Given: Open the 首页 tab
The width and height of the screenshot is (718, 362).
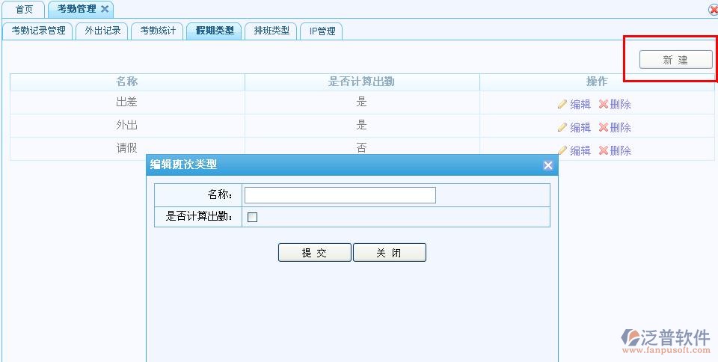Looking at the screenshot, I should [24, 9].
